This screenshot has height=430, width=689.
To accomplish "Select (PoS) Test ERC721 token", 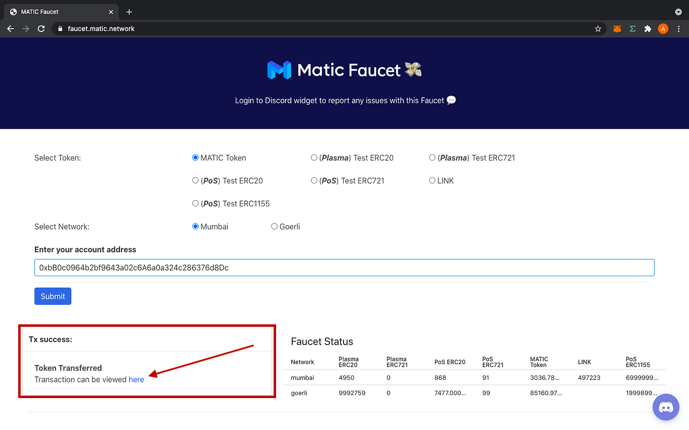I will 314,181.
